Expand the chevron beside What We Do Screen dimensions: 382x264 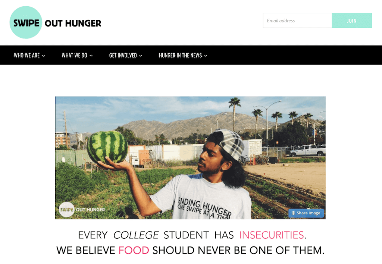point(91,56)
